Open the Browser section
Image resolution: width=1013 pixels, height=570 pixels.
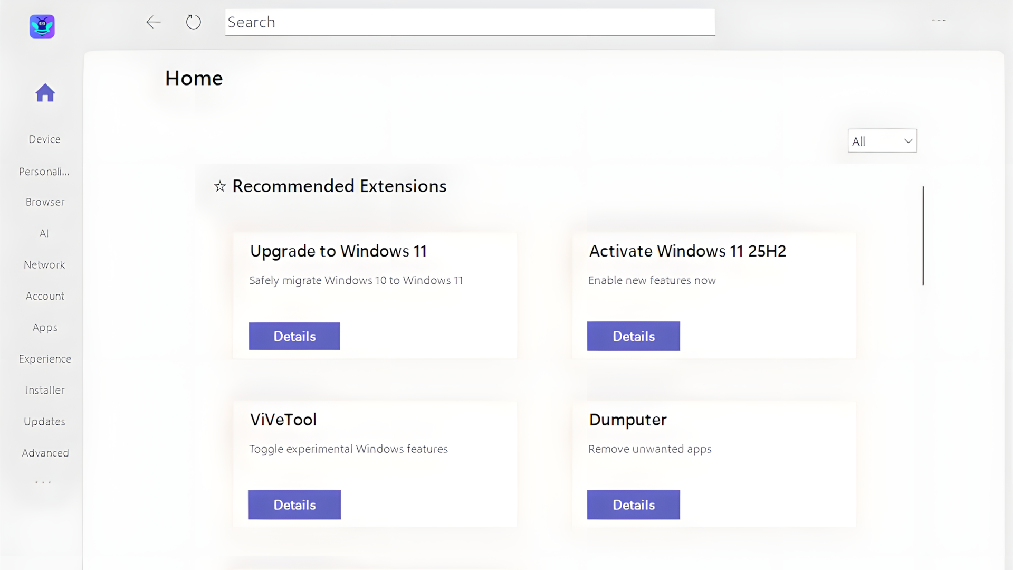click(45, 202)
